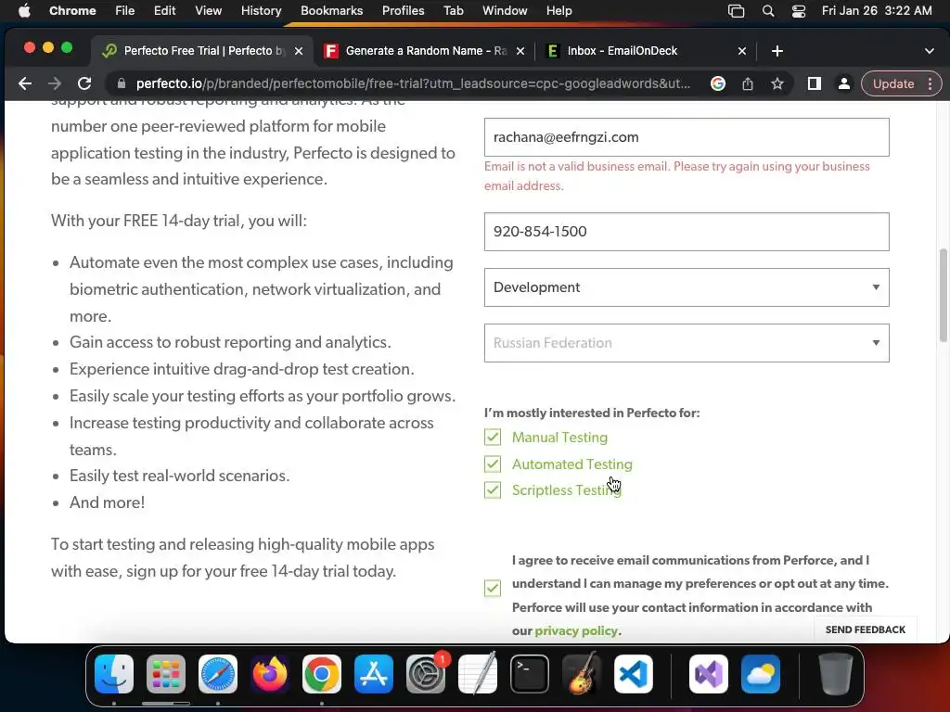
Task: Open the Tab menu
Action: pyautogui.click(x=453, y=11)
